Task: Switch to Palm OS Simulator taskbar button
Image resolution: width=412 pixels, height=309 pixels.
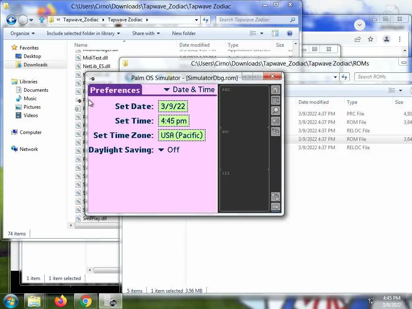Action: tap(110, 301)
